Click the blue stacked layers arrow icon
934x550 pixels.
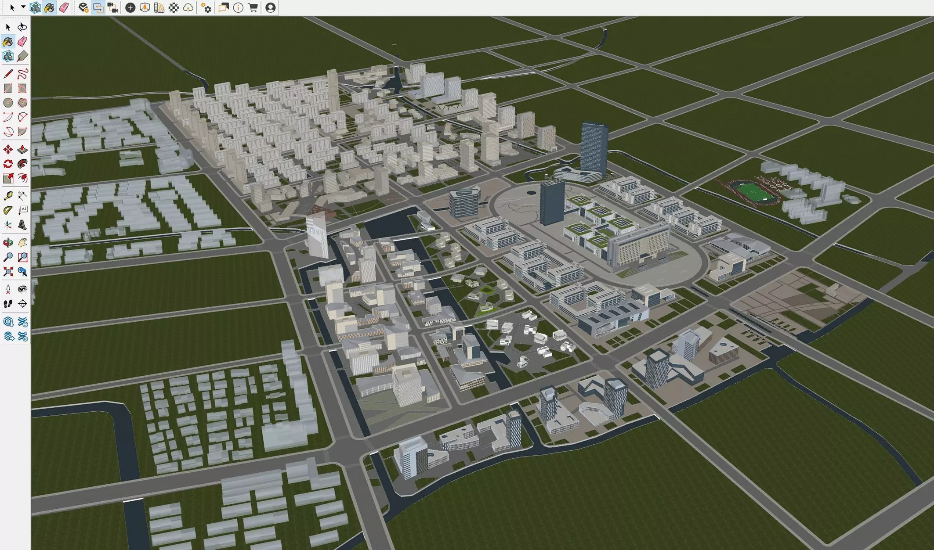click(x=8, y=337)
